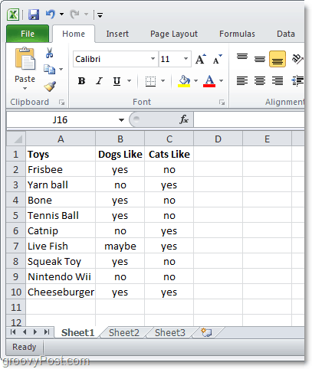This screenshot has width=312, height=369.
Task: Select the Cut scissors icon
Action: 49,53
